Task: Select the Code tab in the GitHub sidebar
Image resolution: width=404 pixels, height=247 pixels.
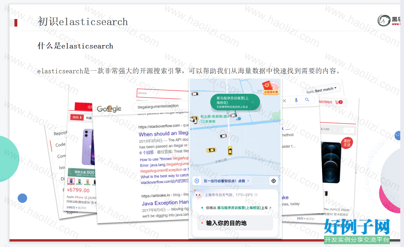Action: point(60,145)
